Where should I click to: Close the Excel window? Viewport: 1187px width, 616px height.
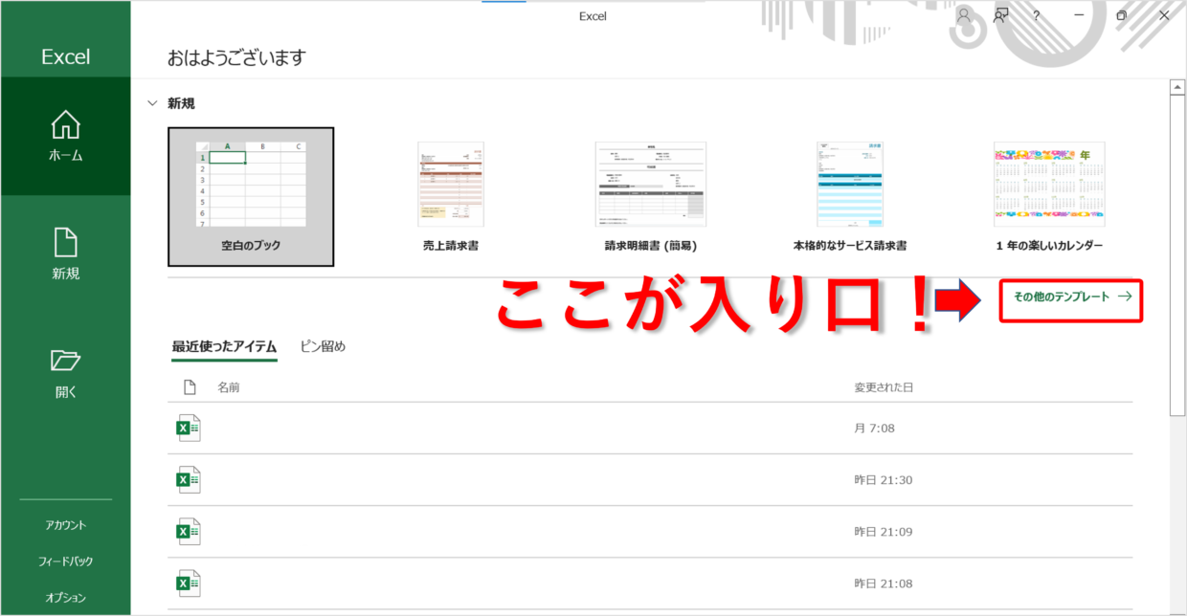coord(1164,15)
